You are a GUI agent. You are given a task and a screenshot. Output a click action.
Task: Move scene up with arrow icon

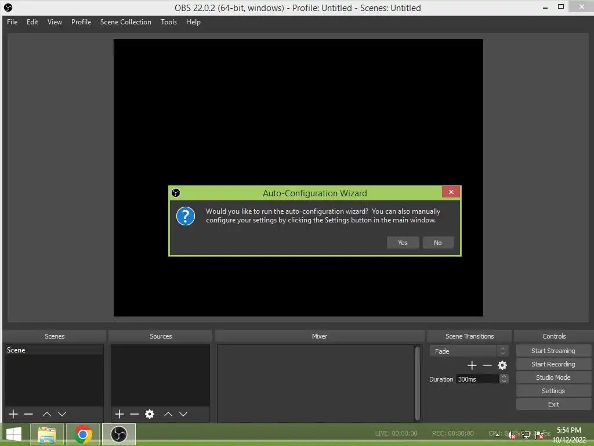tap(47, 413)
